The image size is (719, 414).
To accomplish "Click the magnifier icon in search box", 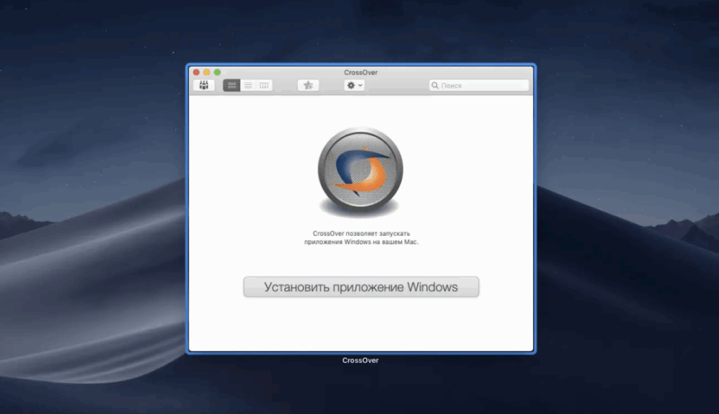I will coord(435,86).
